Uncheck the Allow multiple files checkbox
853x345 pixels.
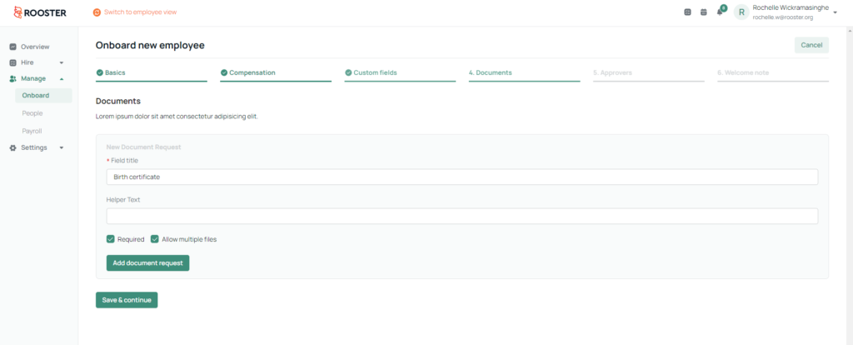[x=154, y=239]
